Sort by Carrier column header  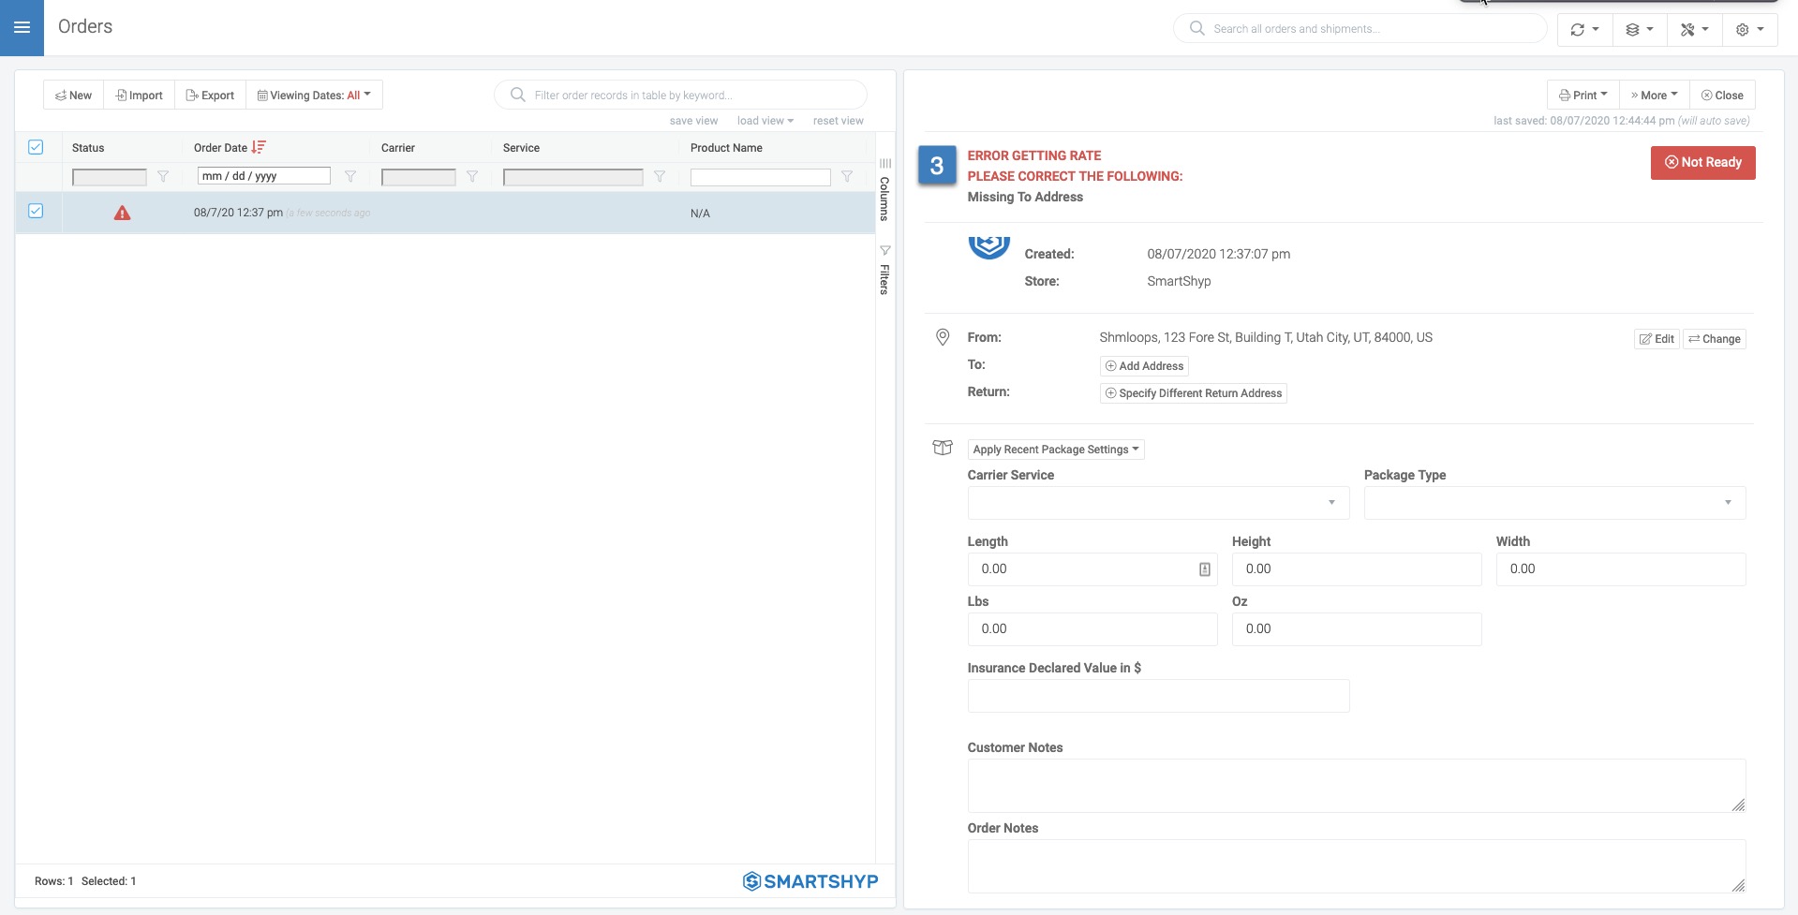pyautogui.click(x=397, y=148)
